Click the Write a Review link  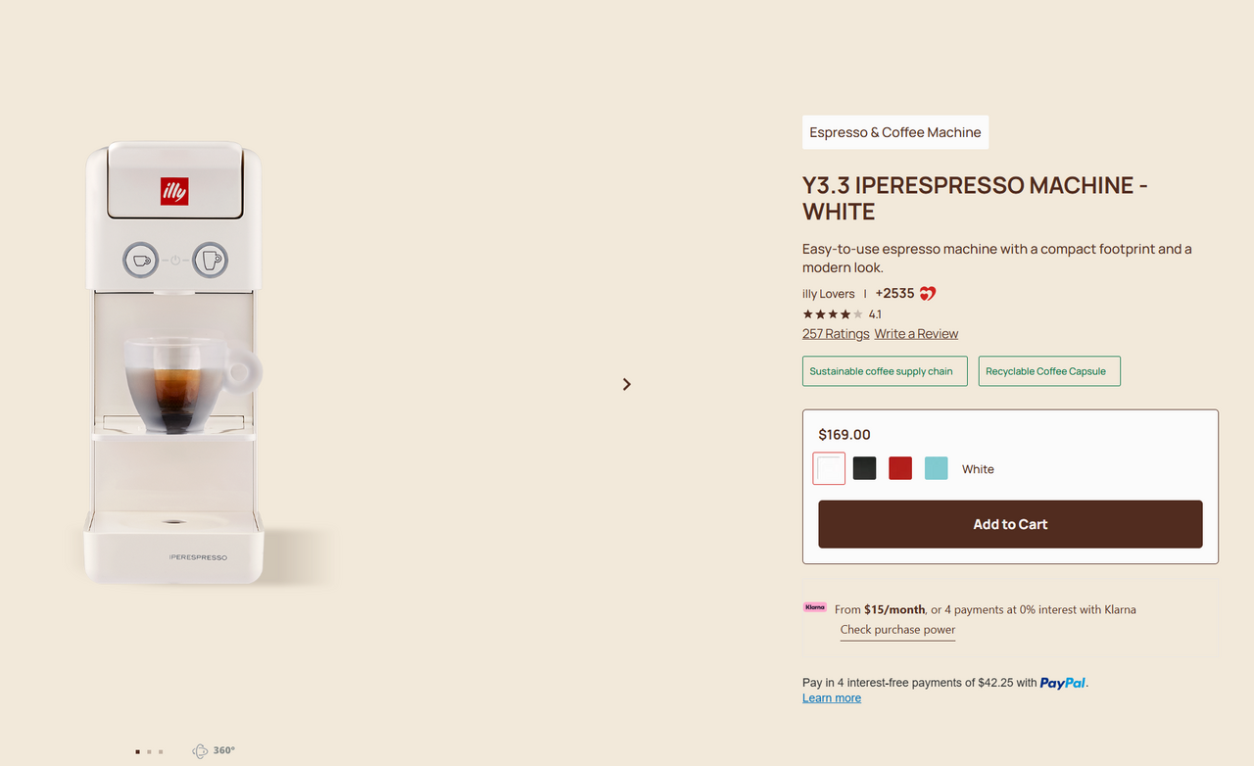pos(916,334)
